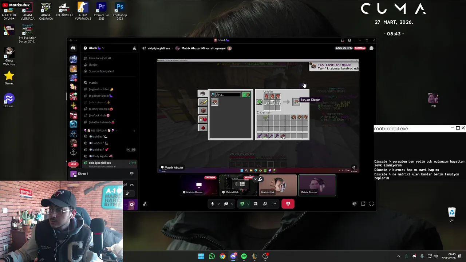
Task: Click Spotify icon in the taskbar
Action: [244, 256]
